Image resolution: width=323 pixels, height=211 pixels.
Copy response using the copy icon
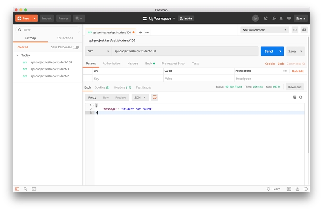pos(294,97)
